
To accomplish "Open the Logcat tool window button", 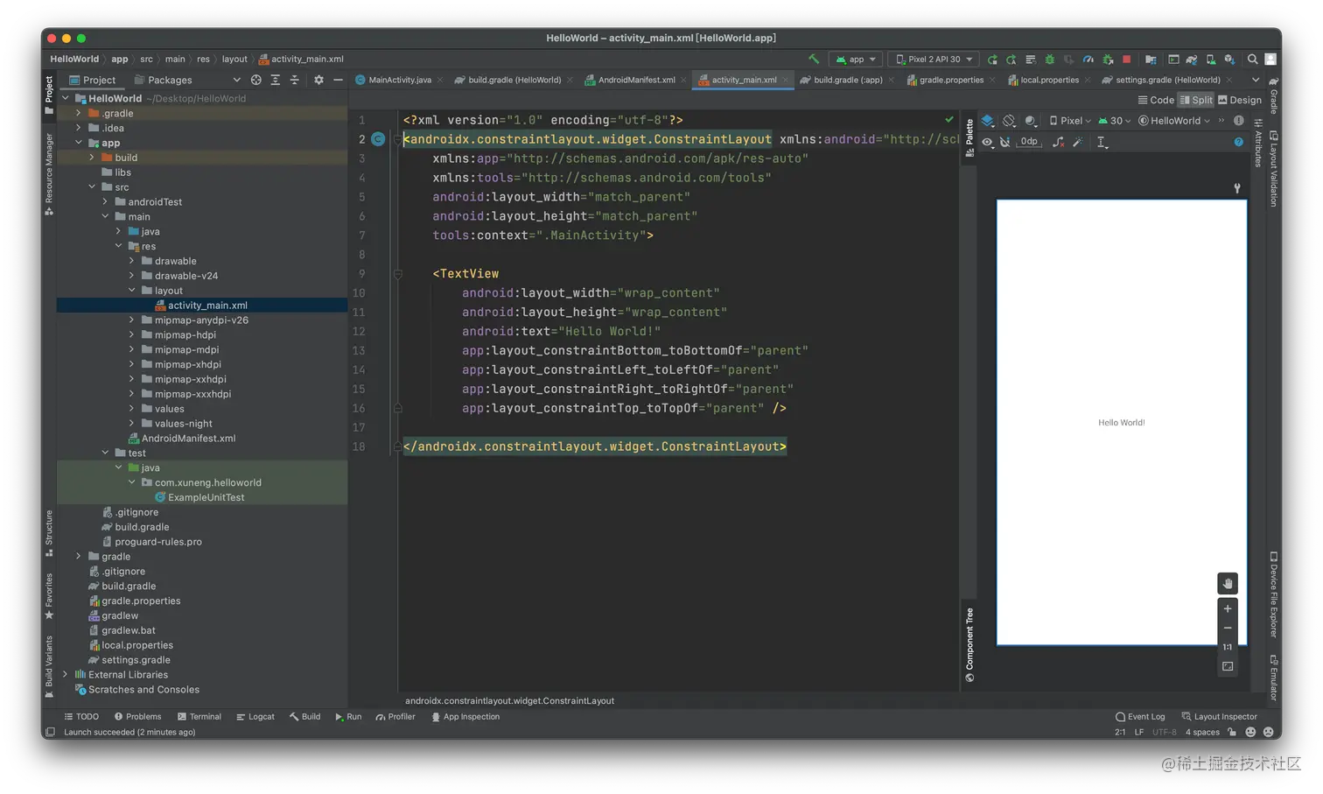I will [x=255, y=717].
